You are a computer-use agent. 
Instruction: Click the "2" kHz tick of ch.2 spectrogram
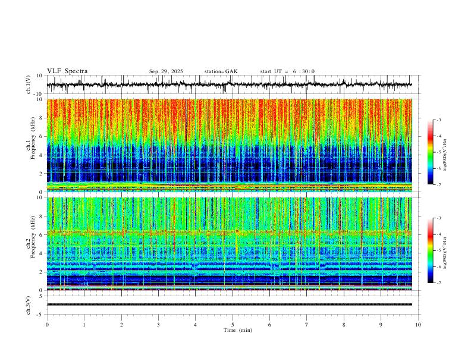pos(42,272)
